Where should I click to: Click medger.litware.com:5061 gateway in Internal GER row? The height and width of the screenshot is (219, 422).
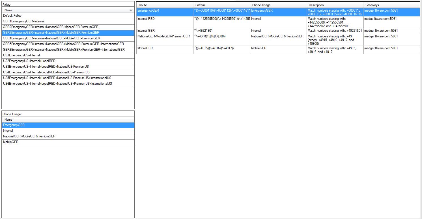392,31
